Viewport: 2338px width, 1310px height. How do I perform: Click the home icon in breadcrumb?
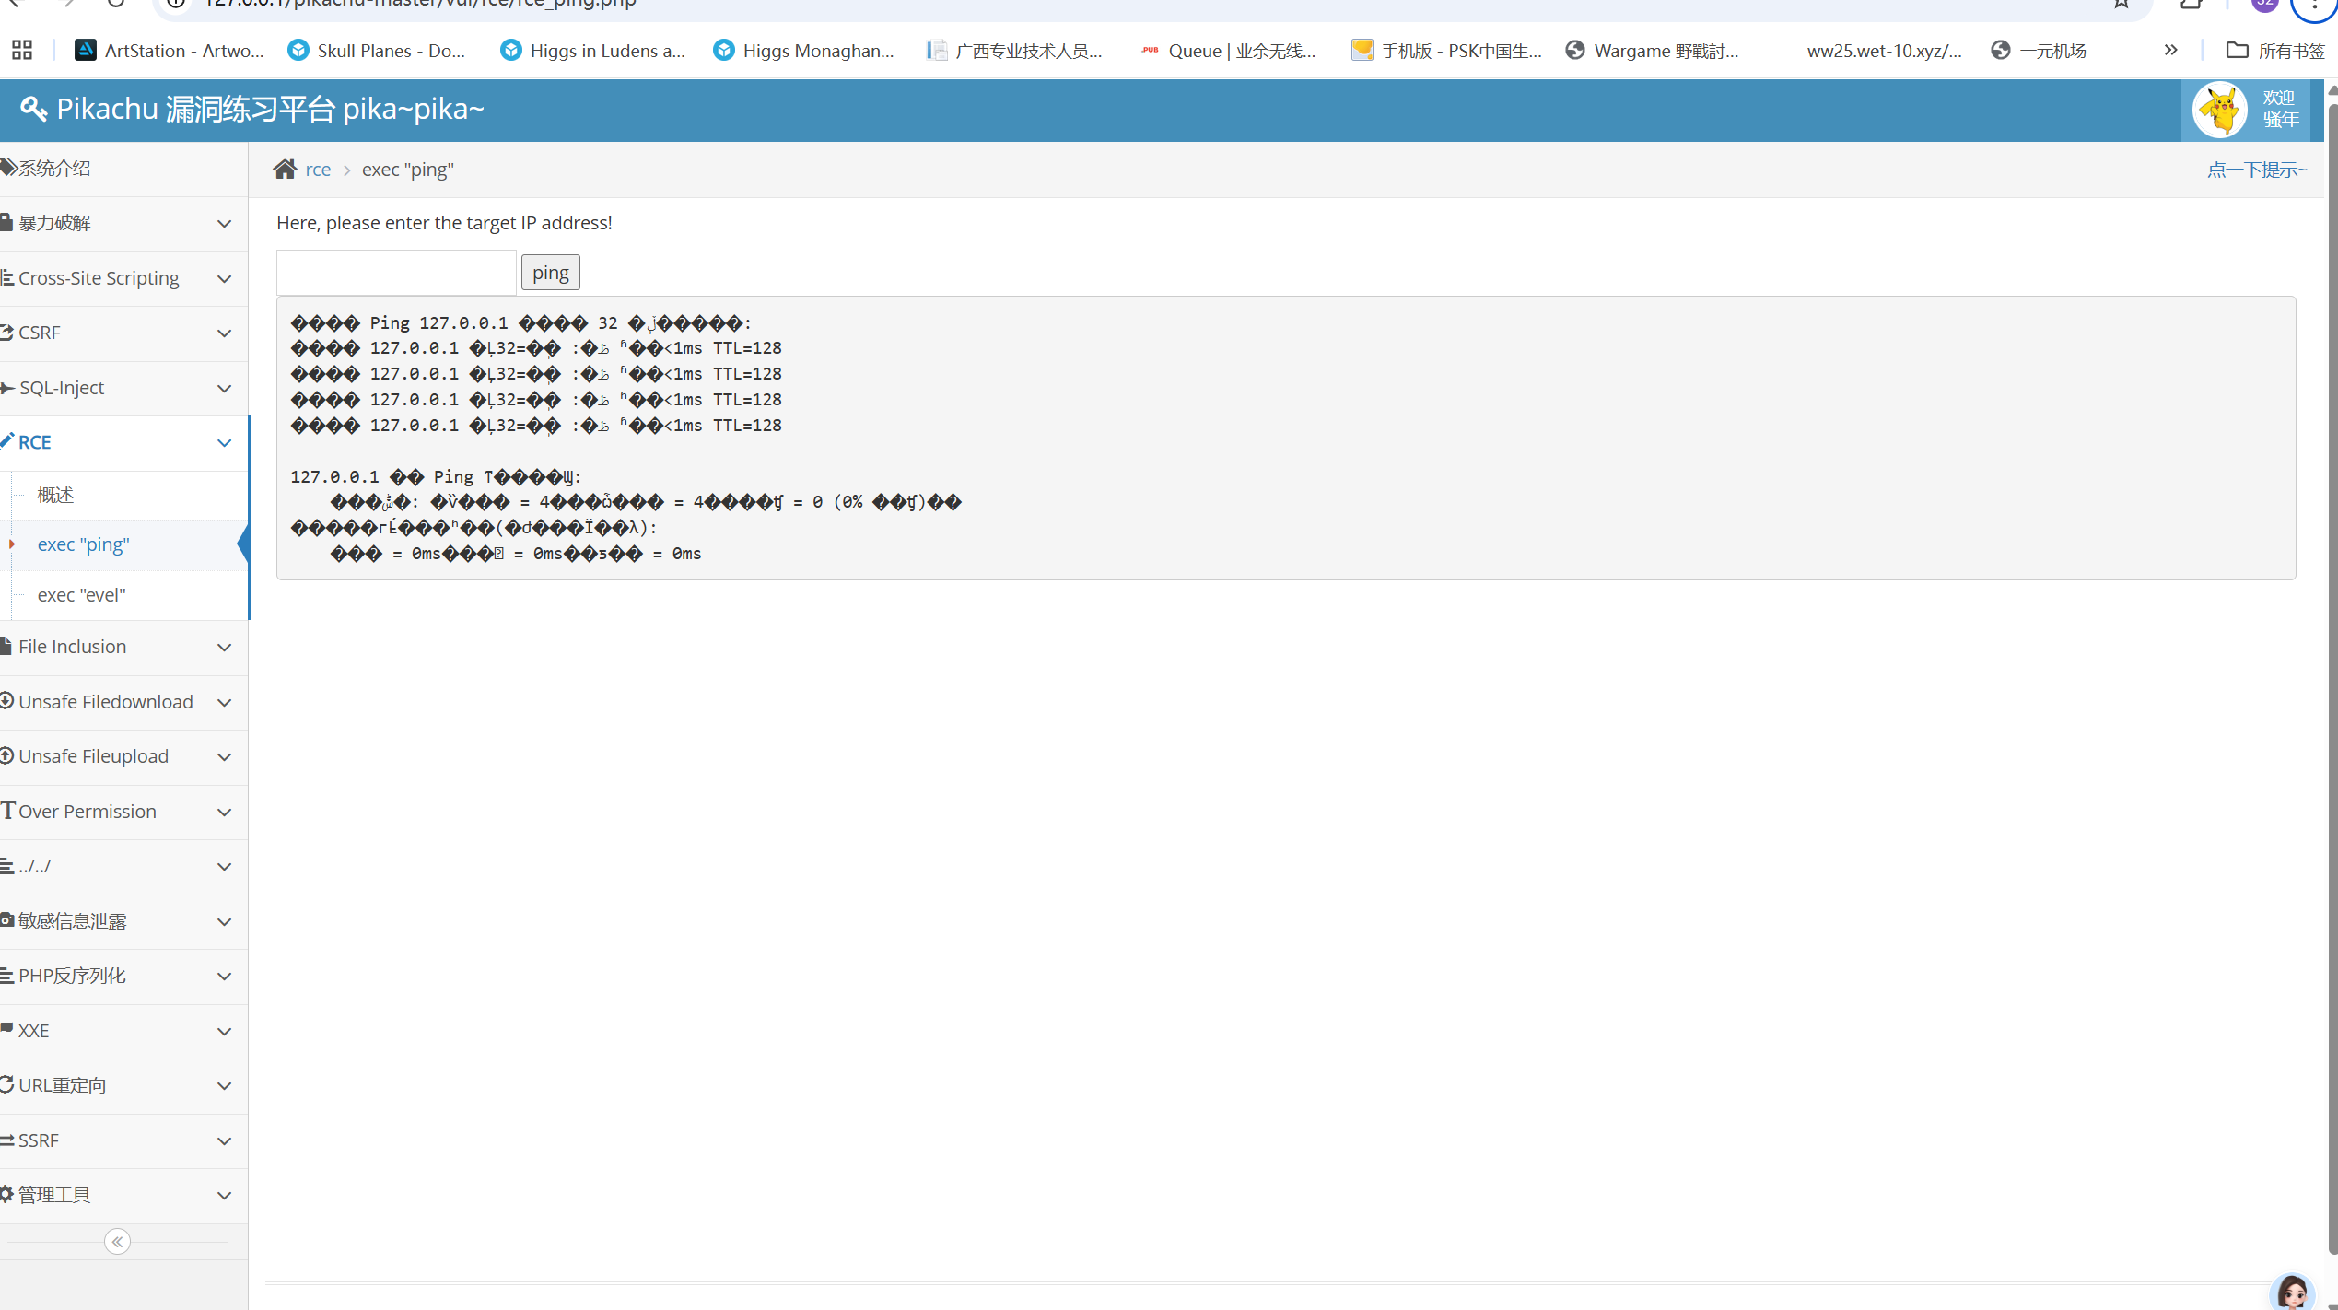coord(285,169)
